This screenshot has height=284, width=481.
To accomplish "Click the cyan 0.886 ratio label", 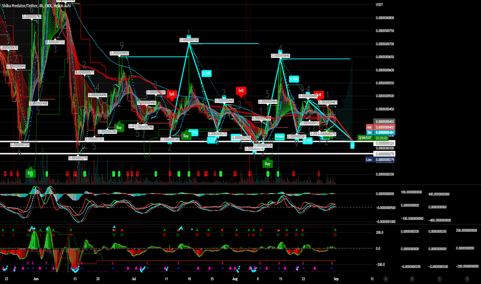I will pyautogui.click(x=279, y=137).
